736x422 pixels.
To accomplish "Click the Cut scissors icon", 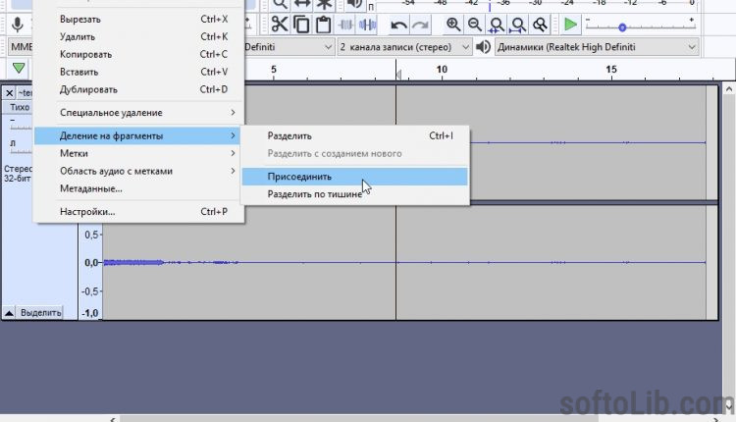I will [280, 24].
